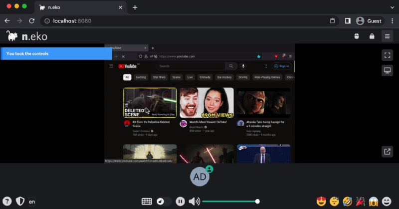Send the heart-eyes emoji reaction
This screenshot has width=399, height=209.
click(x=321, y=202)
